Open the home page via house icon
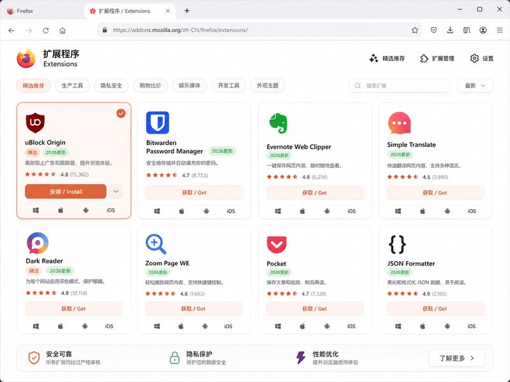The height and width of the screenshot is (382, 510). (62, 30)
